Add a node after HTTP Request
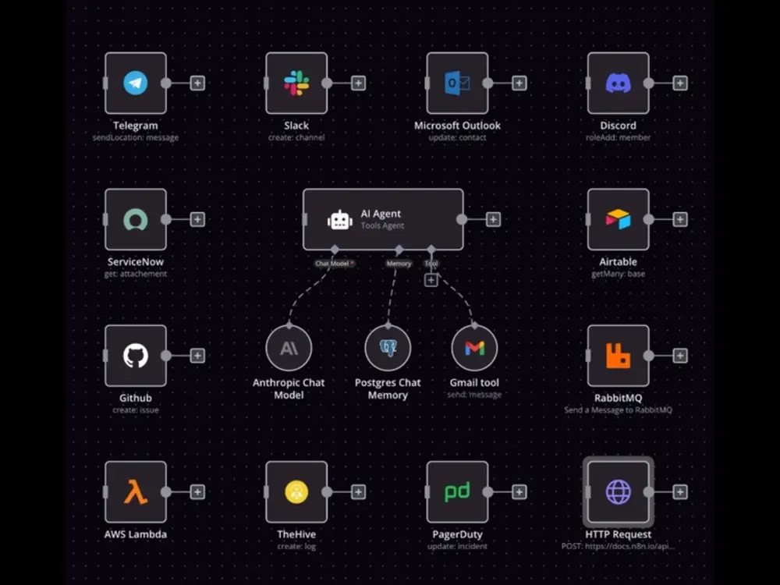Viewport: 780px width, 585px height. click(x=680, y=492)
